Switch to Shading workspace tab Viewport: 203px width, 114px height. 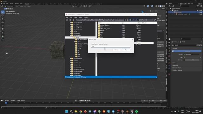pos(60,4)
